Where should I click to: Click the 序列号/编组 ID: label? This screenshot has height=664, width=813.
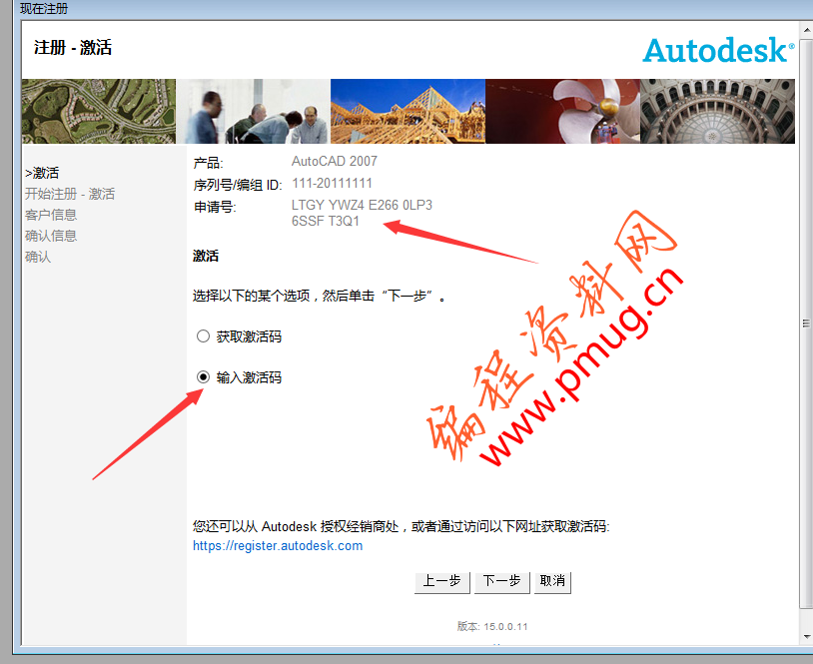click(x=238, y=185)
